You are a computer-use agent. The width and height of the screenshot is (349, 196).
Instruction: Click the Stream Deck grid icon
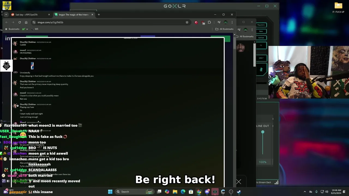point(276,183)
